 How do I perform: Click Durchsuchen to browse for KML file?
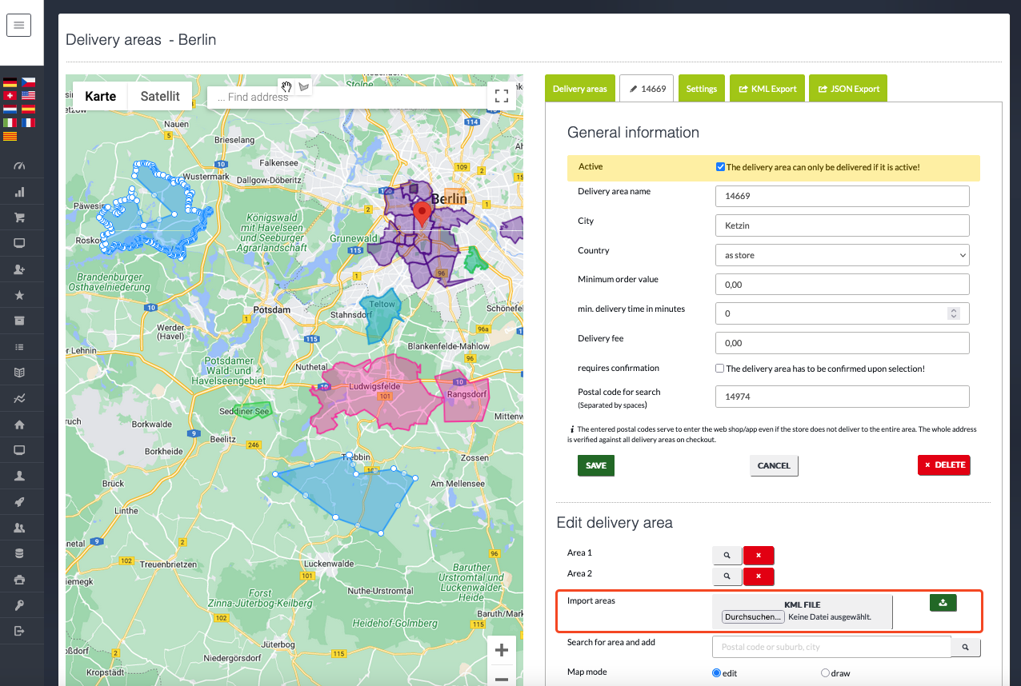click(x=752, y=617)
